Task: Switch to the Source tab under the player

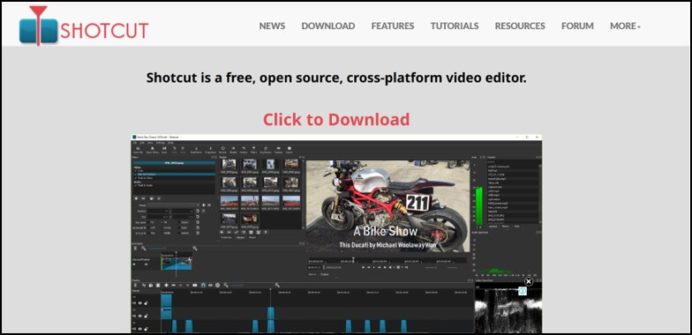Action: tap(312, 274)
